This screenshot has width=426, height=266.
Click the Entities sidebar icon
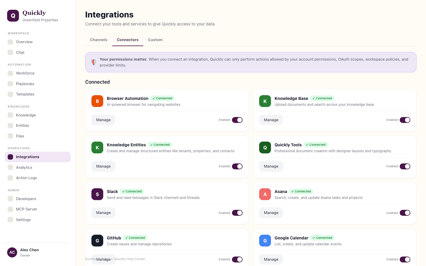pyautogui.click(x=10, y=126)
